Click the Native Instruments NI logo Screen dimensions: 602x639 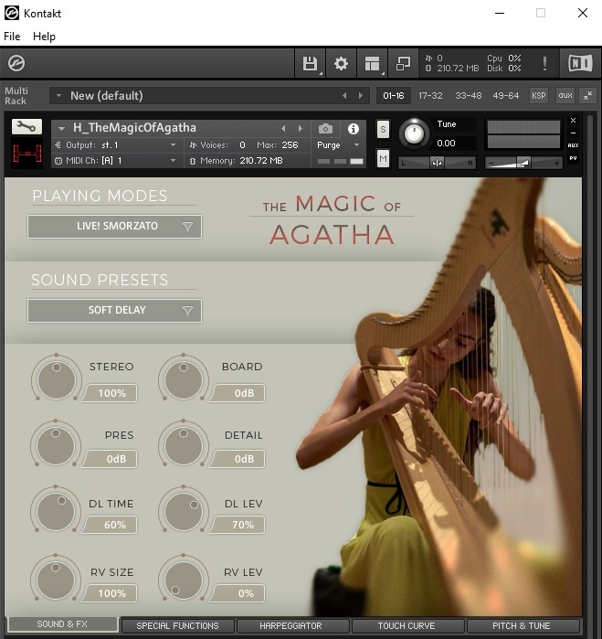coord(580,63)
